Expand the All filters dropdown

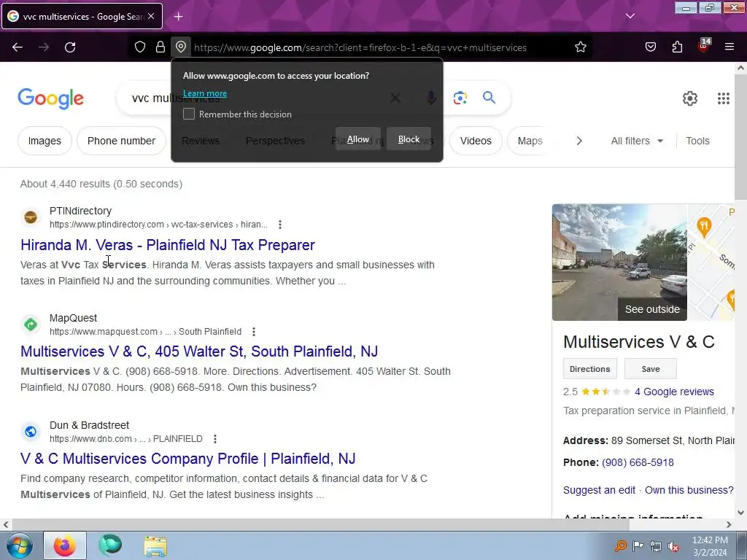pos(637,141)
